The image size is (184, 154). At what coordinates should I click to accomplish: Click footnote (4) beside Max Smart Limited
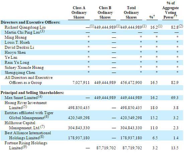click(x=40, y=97)
